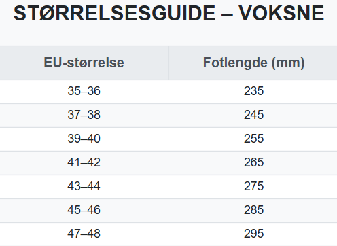This screenshot has width=337, height=246.
Task: Click the word VOKSNE in the title
Action: (281, 14)
